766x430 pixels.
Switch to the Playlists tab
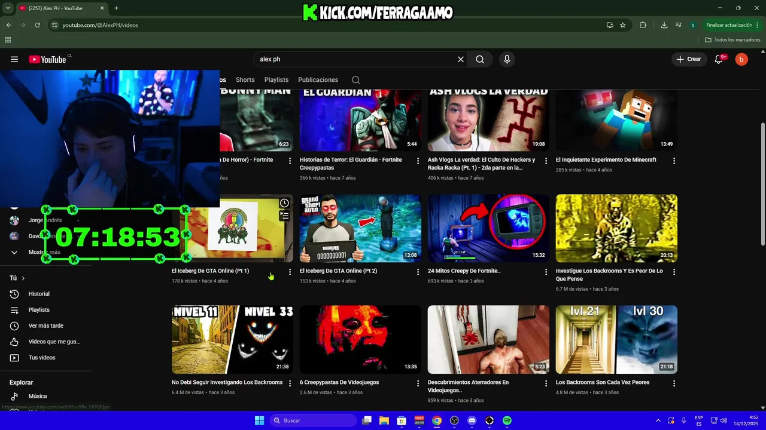276,80
